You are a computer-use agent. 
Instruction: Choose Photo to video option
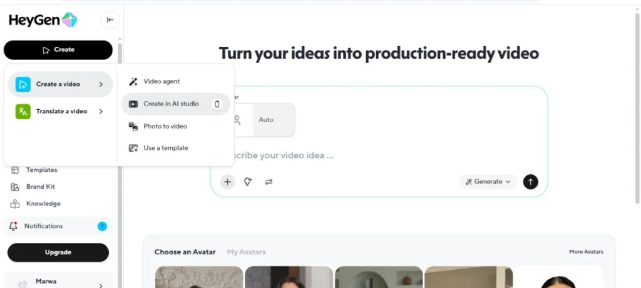click(165, 126)
